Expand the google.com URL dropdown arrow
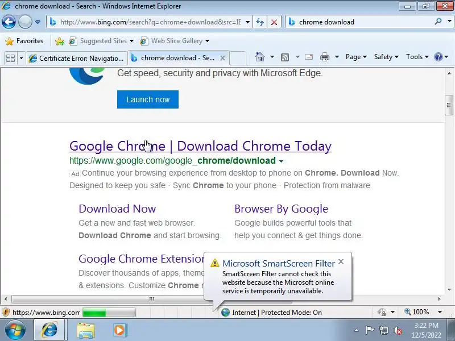This screenshot has width=455, height=341. click(x=281, y=161)
